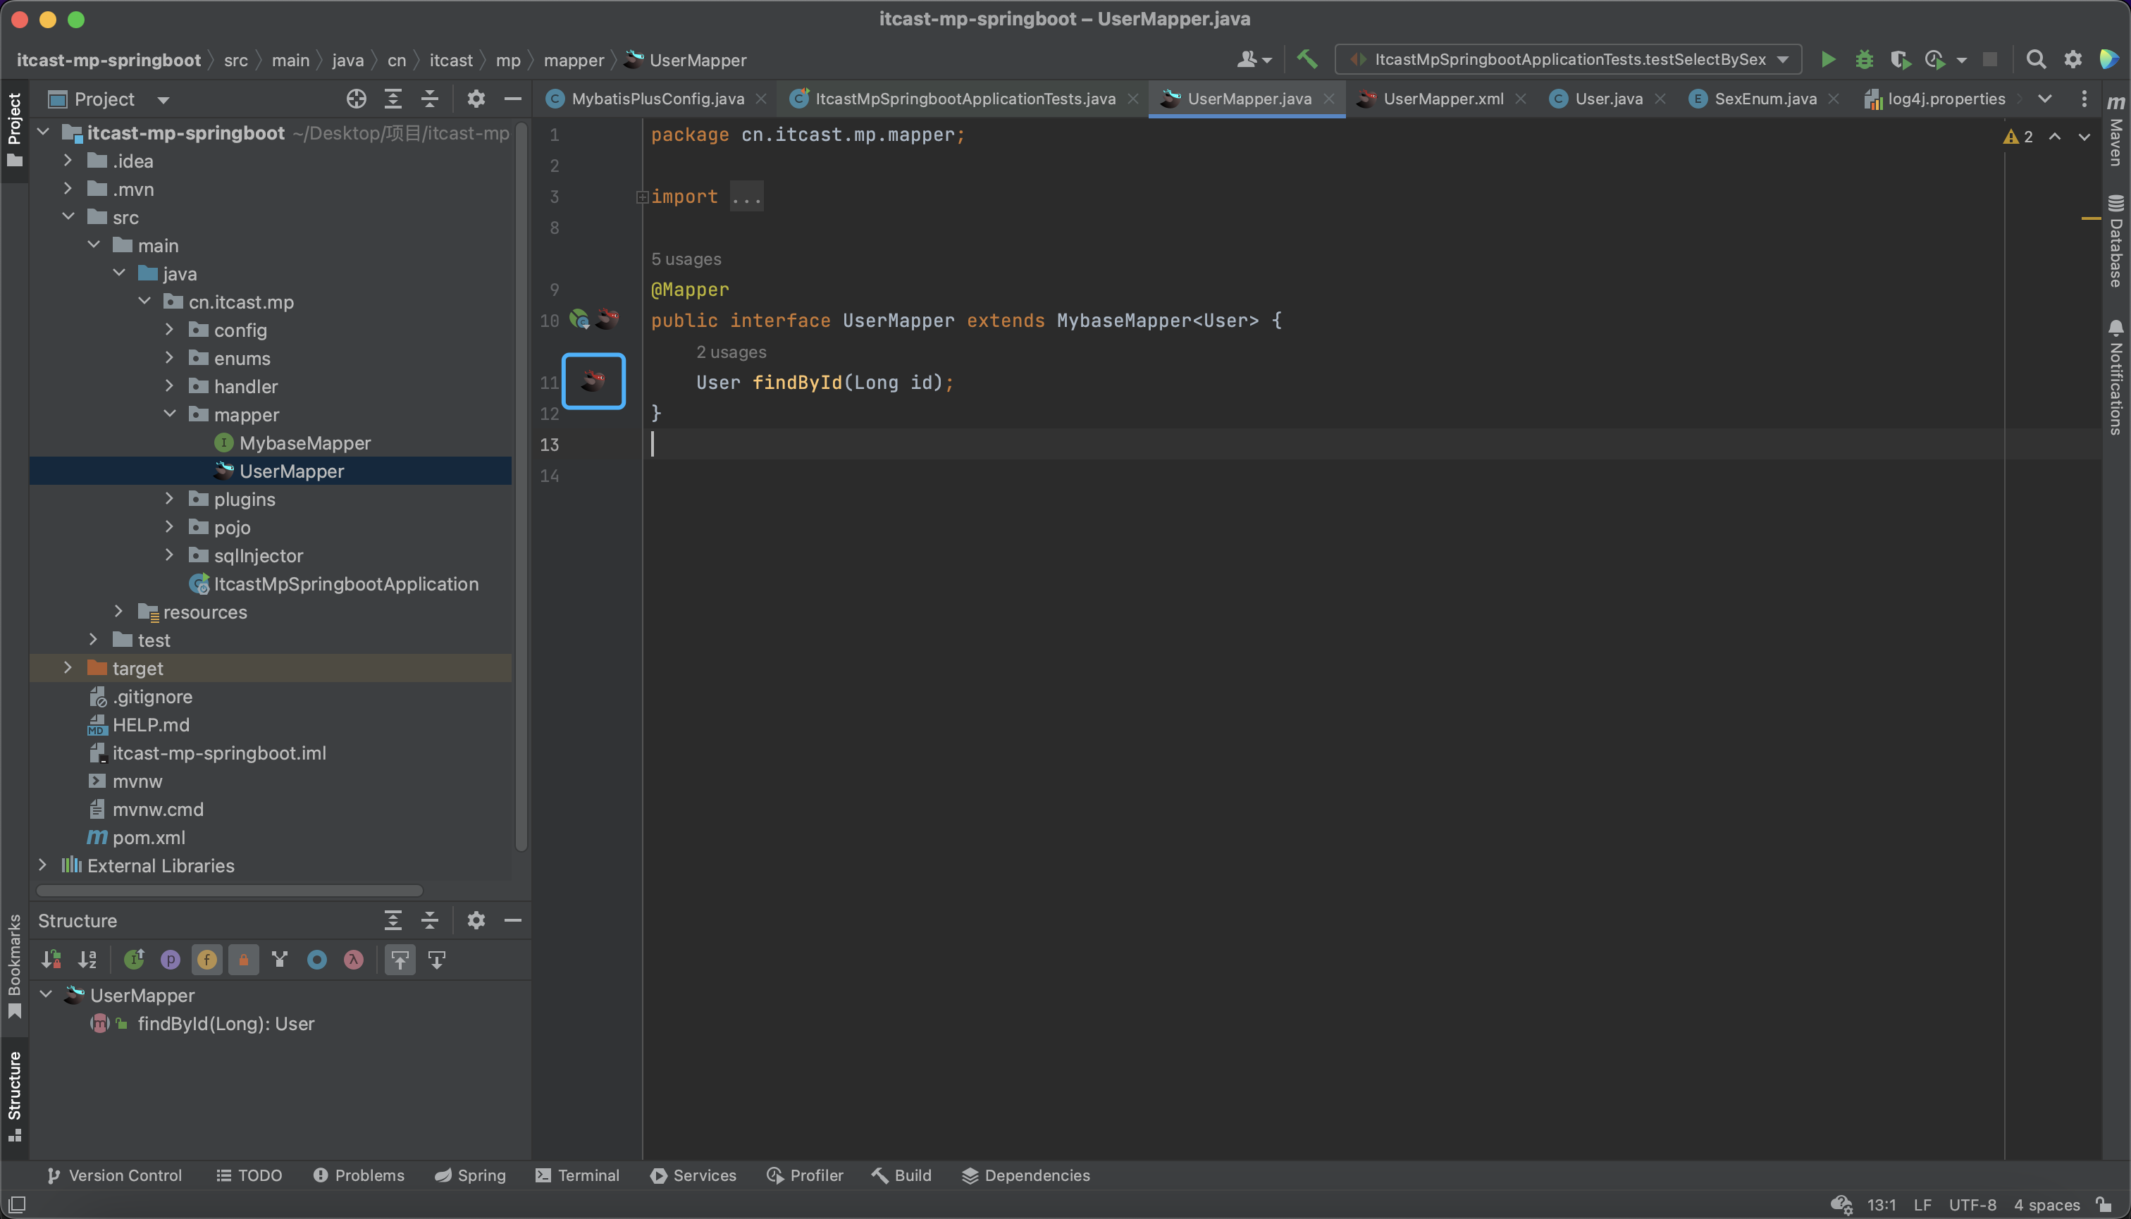The image size is (2131, 1219).
Task: Toggle Show Lambdas in Structure
Action: pos(353,960)
